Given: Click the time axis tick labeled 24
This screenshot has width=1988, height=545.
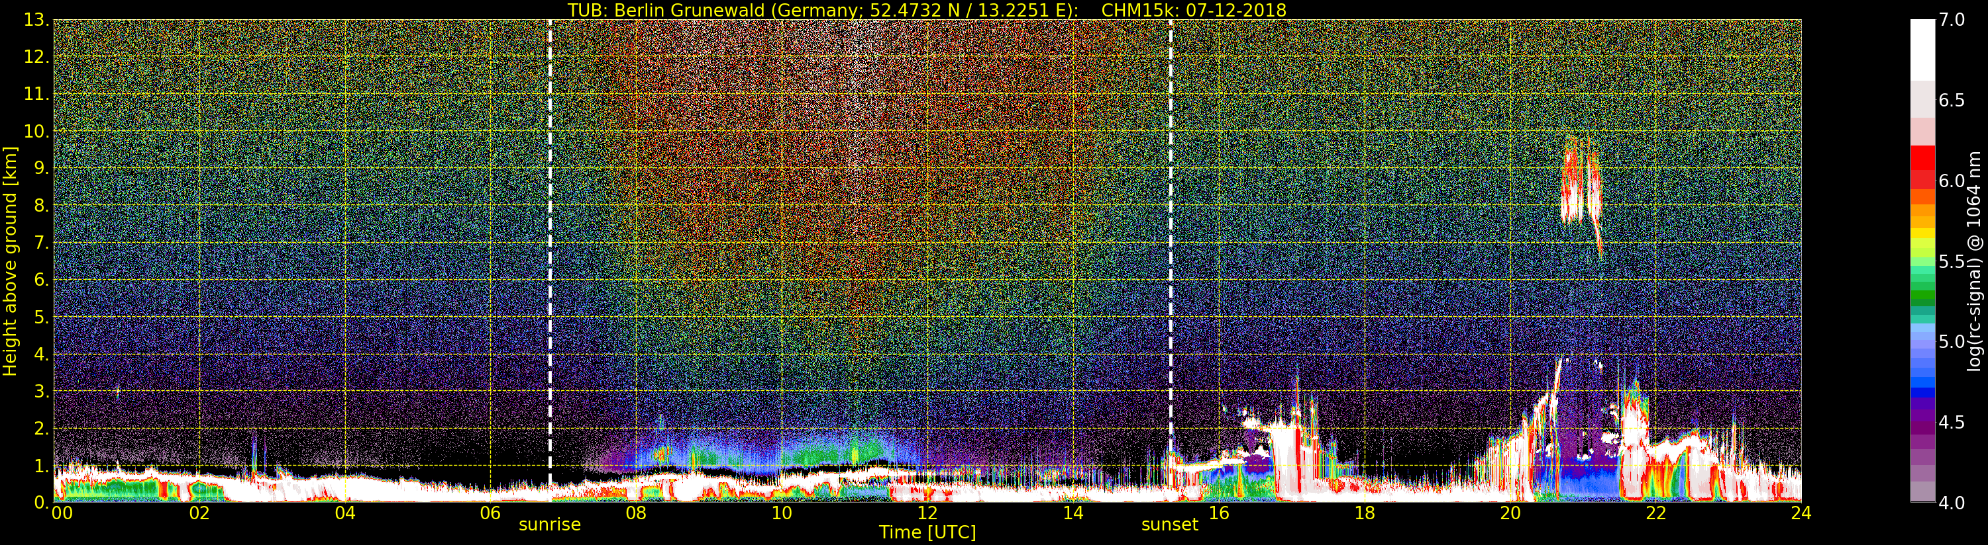Looking at the screenshot, I should [1801, 513].
